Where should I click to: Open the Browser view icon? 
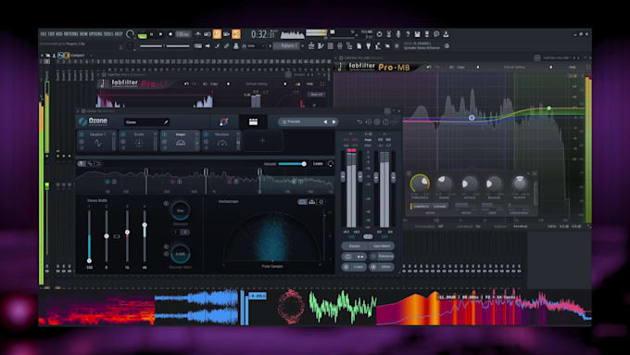pos(349,46)
